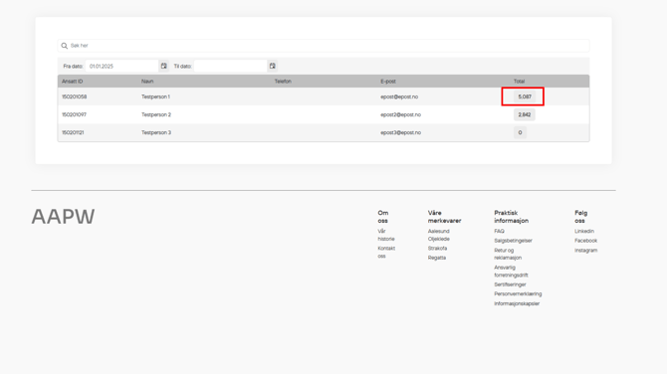This screenshot has width=667, height=374.
Task: Select employee ID 150201097
Action: click(x=74, y=114)
